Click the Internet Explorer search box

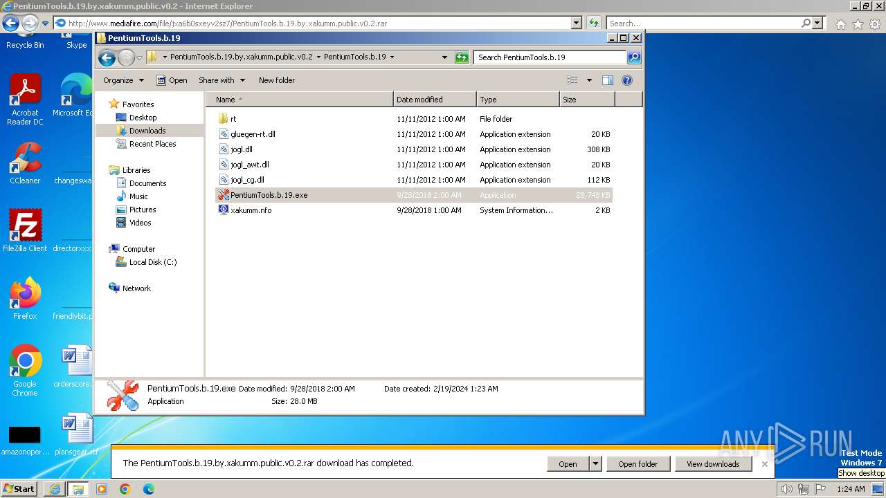tap(703, 23)
